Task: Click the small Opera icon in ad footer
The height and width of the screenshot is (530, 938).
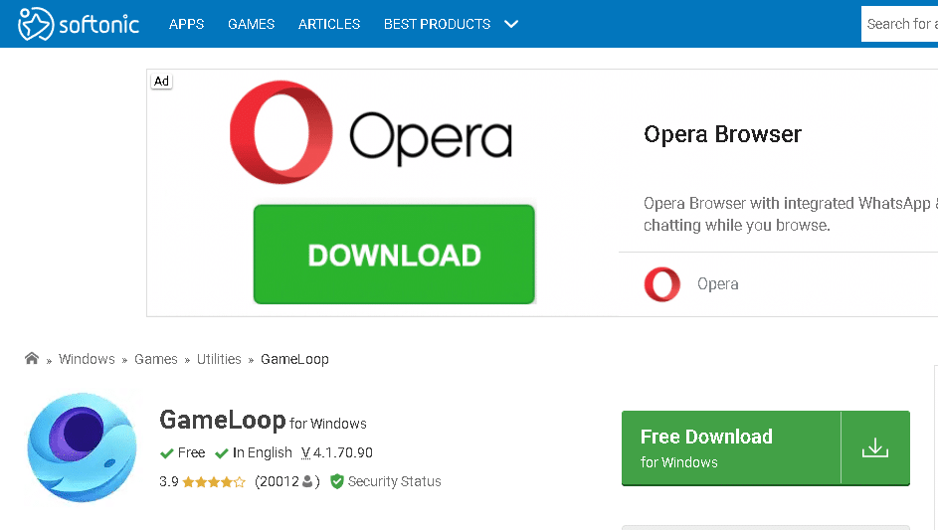Action: [662, 284]
